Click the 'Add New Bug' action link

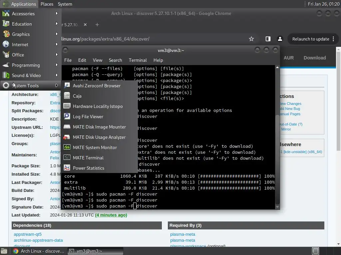coord(290,109)
